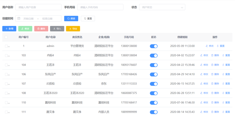This screenshot has height=115, width=235.
Task: Click the 重置 reset filter button
Action: [x=88, y=19]
